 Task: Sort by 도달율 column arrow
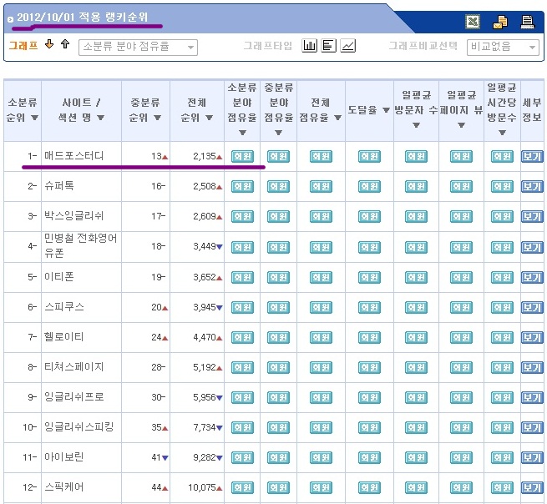click(386, 110)
